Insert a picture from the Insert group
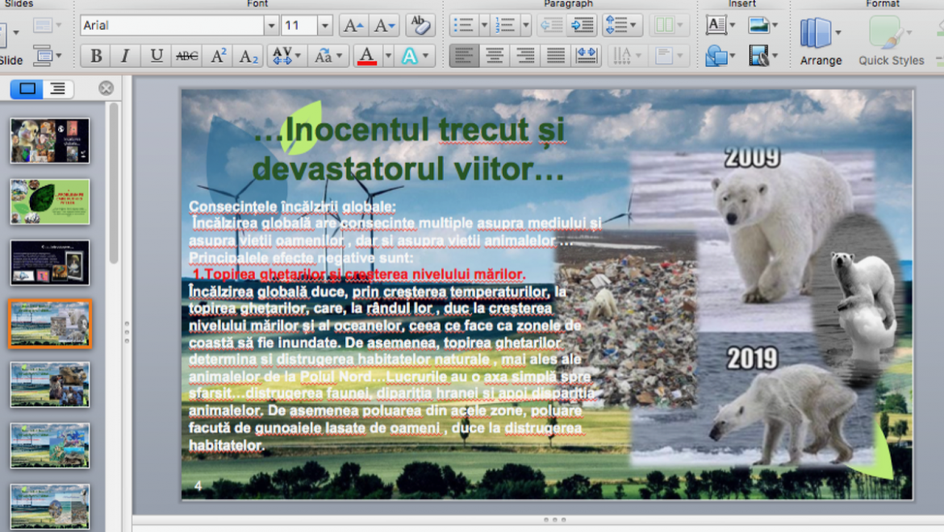Image resolution: width=944 pixels, height=532 pixels. coord(760,24)
